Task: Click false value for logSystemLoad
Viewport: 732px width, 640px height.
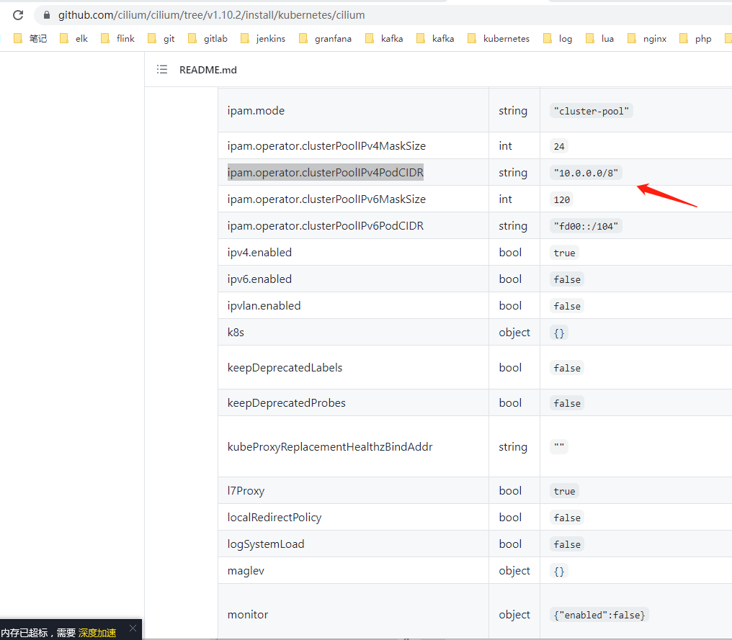Action: tap(567, 544)
